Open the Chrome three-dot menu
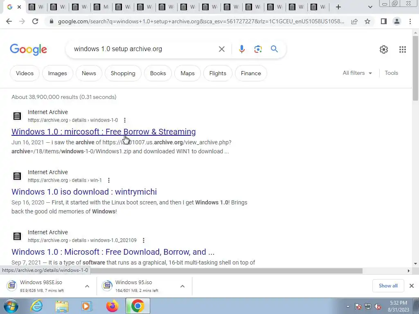This screenshot has width=419, height=314. pyautogui.click(x=410, y=21)
